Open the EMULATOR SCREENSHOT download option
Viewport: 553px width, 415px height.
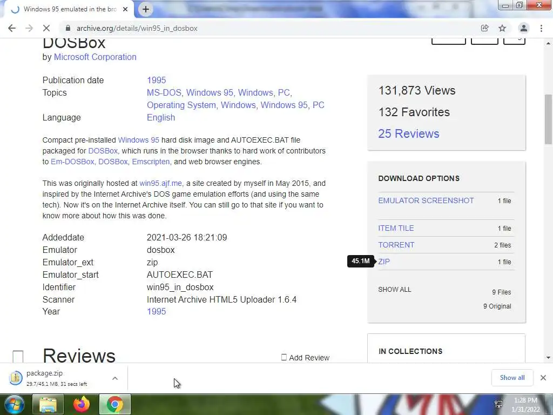(426, 200)
